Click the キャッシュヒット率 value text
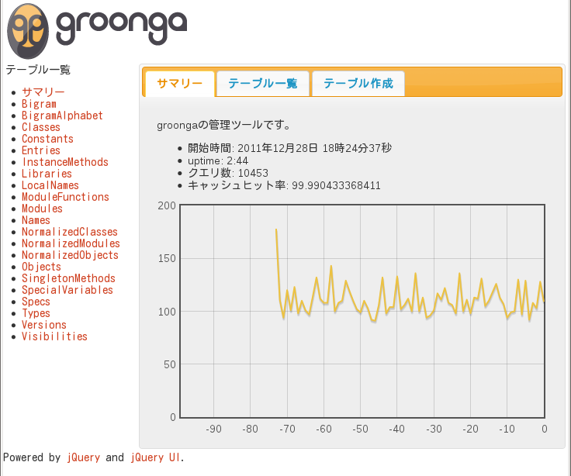571x476 pixels. tap(284, 185)
